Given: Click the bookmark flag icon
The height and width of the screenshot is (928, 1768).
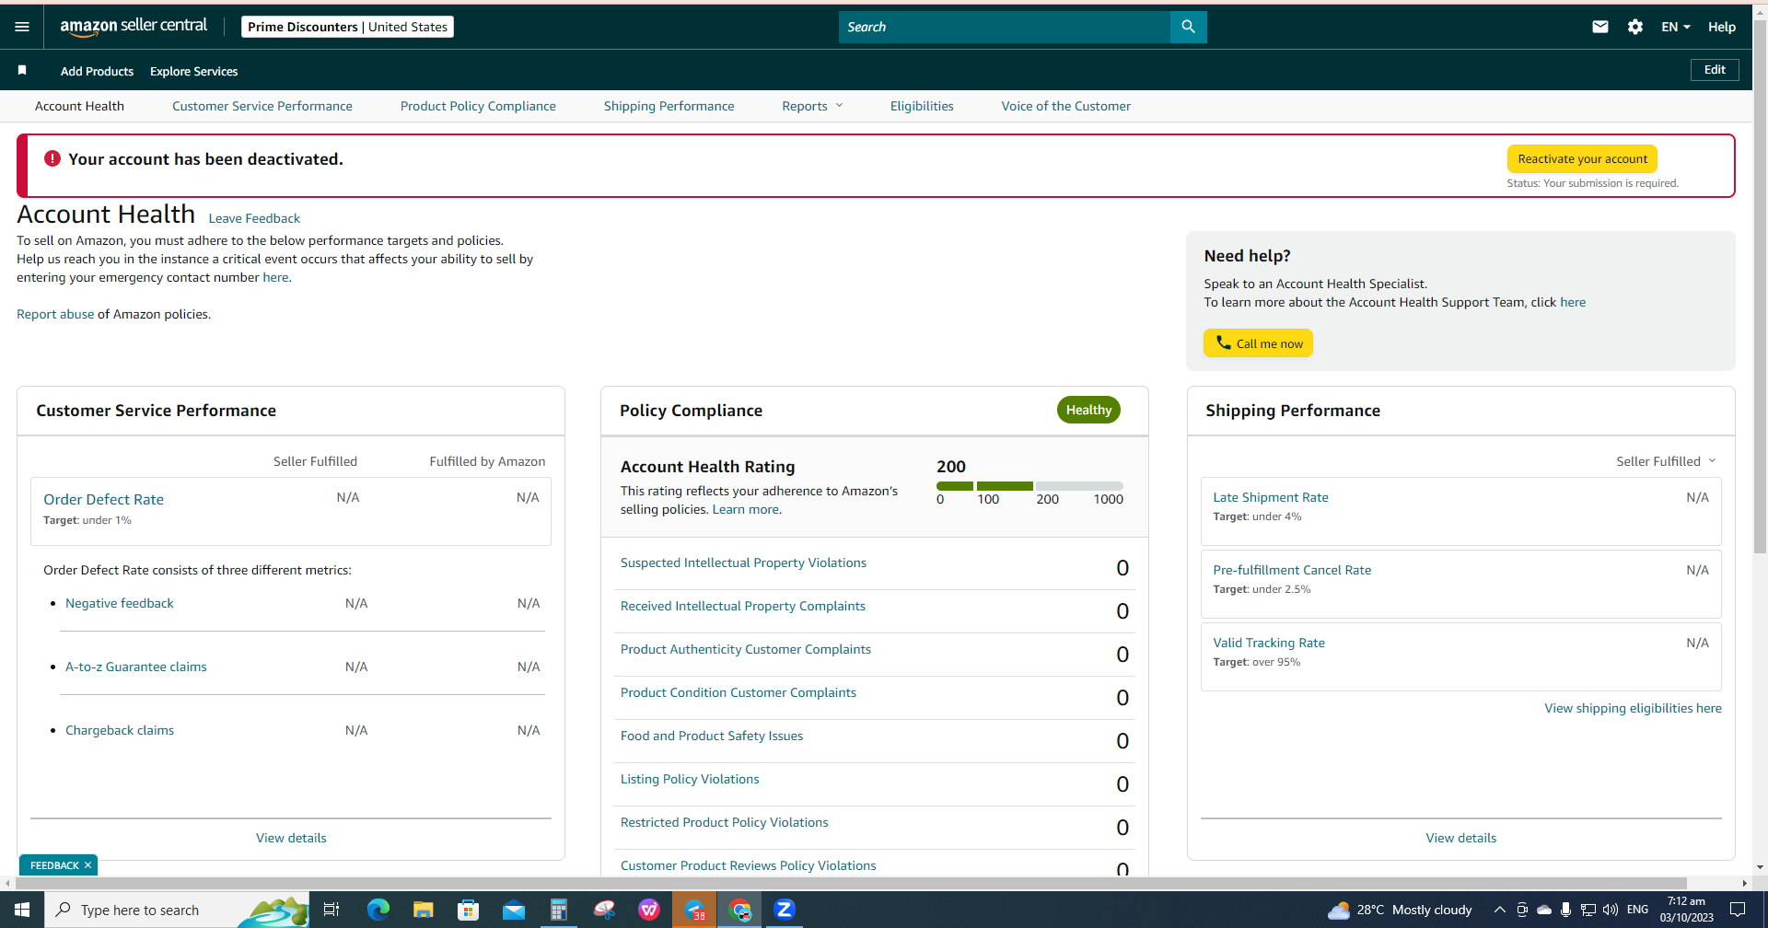Looking at the screenshot, I should (22, 70).
